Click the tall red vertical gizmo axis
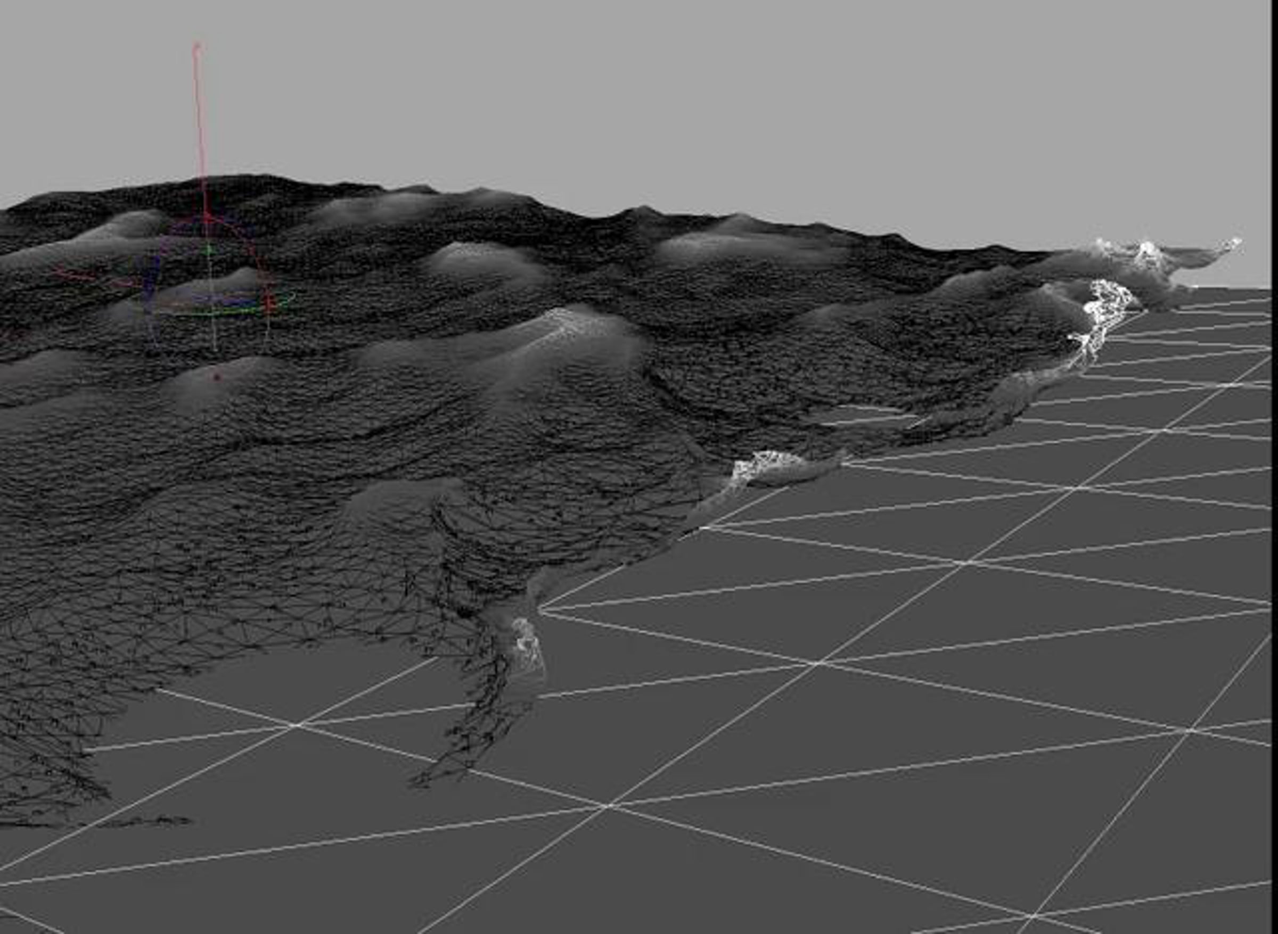 [200, 130]
